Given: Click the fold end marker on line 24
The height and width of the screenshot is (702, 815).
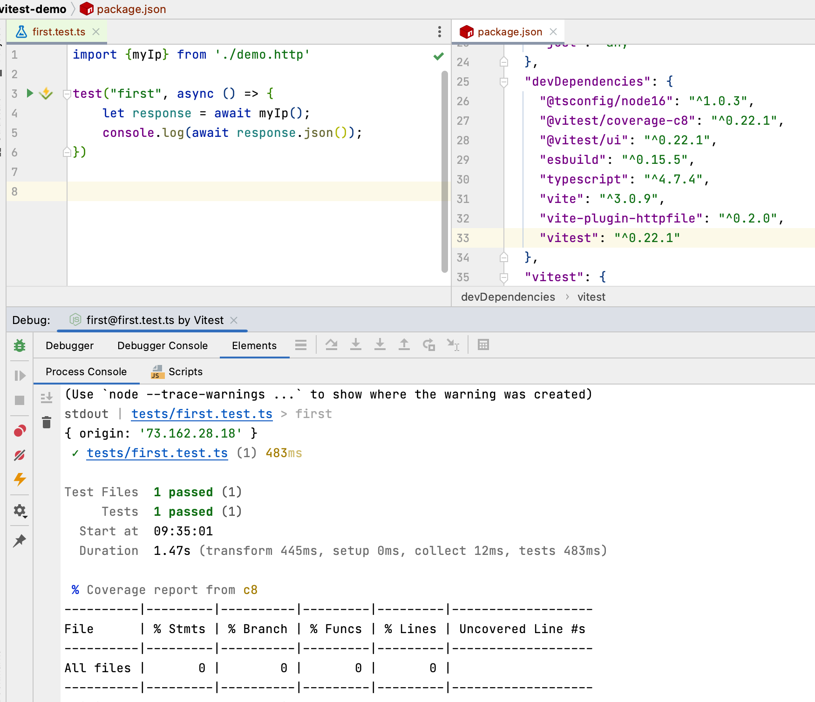Looking at the screenshot, I should pyautogui.click(x=503, y=61).
